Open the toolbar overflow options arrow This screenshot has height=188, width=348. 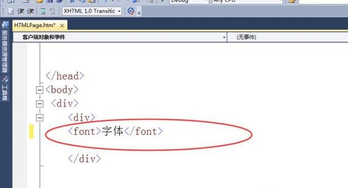[x=139, y=12]
